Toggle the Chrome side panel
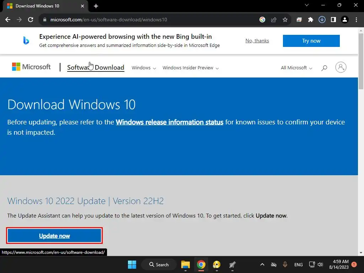364x273 pixels. coord(333,20)
